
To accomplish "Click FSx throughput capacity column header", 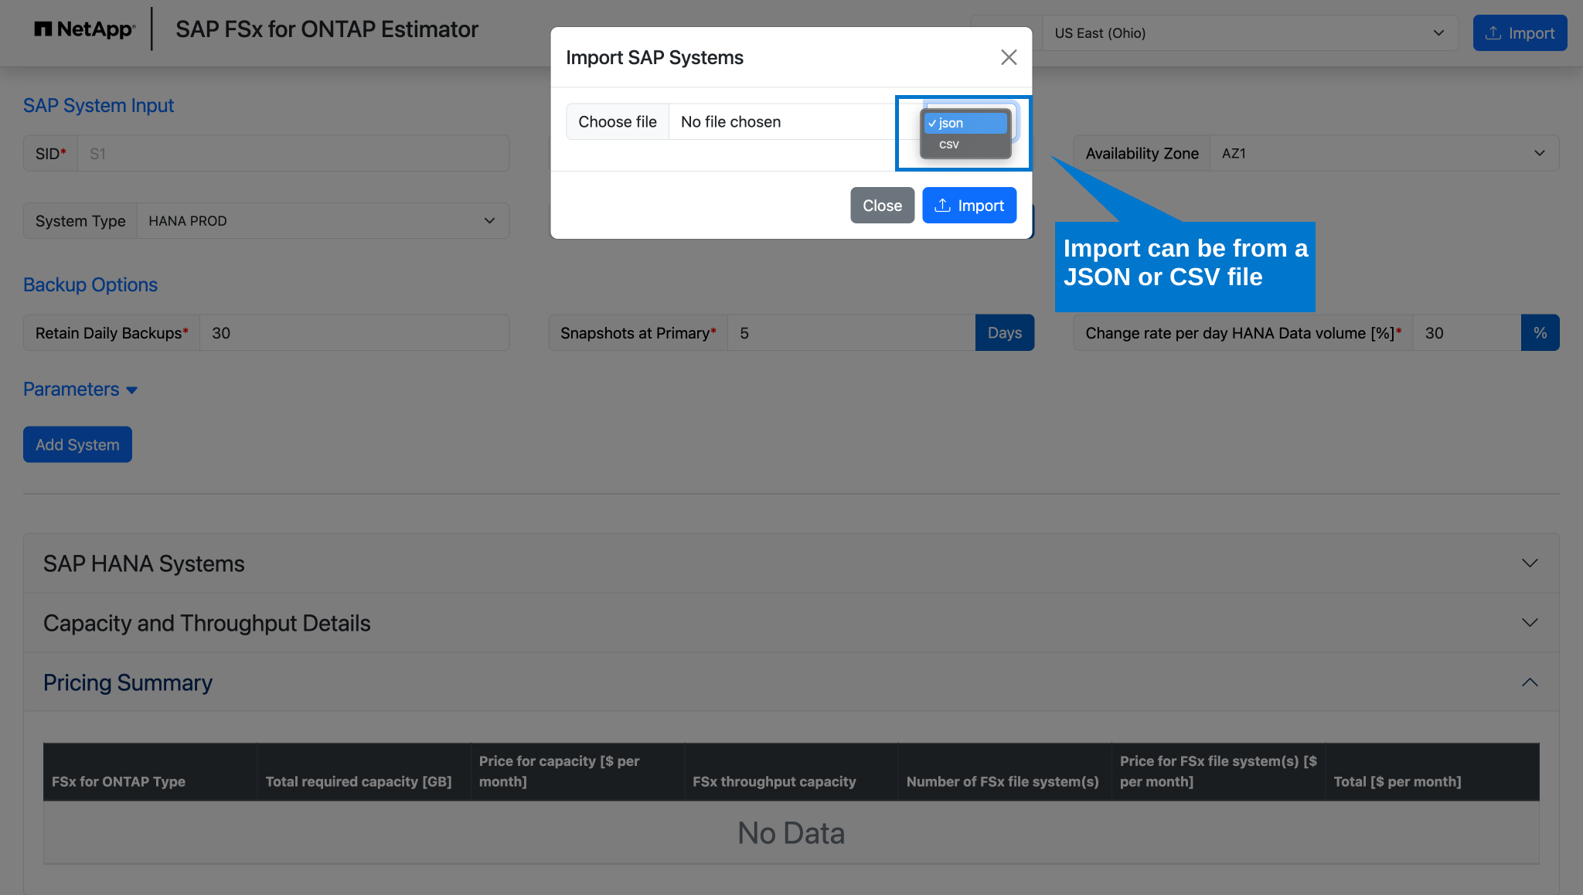I will tap(791, 771).
